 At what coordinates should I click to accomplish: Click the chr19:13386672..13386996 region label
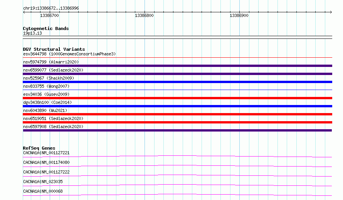[x=51, y=8]
